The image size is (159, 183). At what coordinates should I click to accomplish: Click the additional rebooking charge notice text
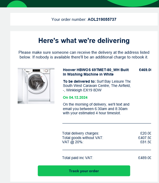(x=84, y=57)
